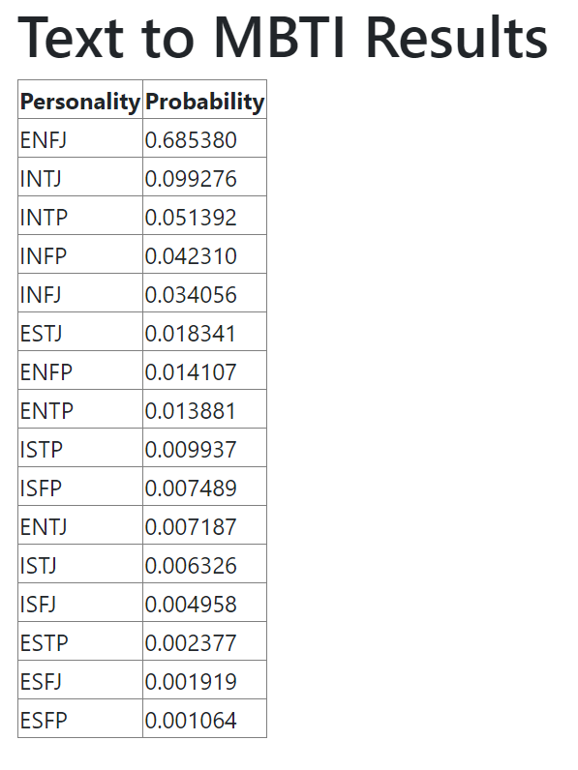Click the Probability column header
578x770 pixels.
pos(204,102)
